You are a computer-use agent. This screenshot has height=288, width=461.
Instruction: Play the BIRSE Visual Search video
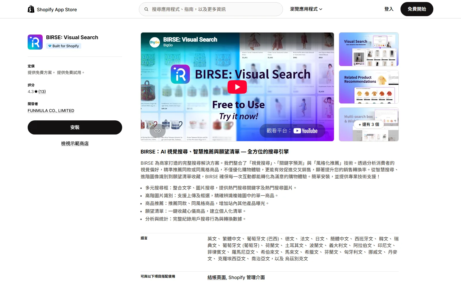coord(237,87)
